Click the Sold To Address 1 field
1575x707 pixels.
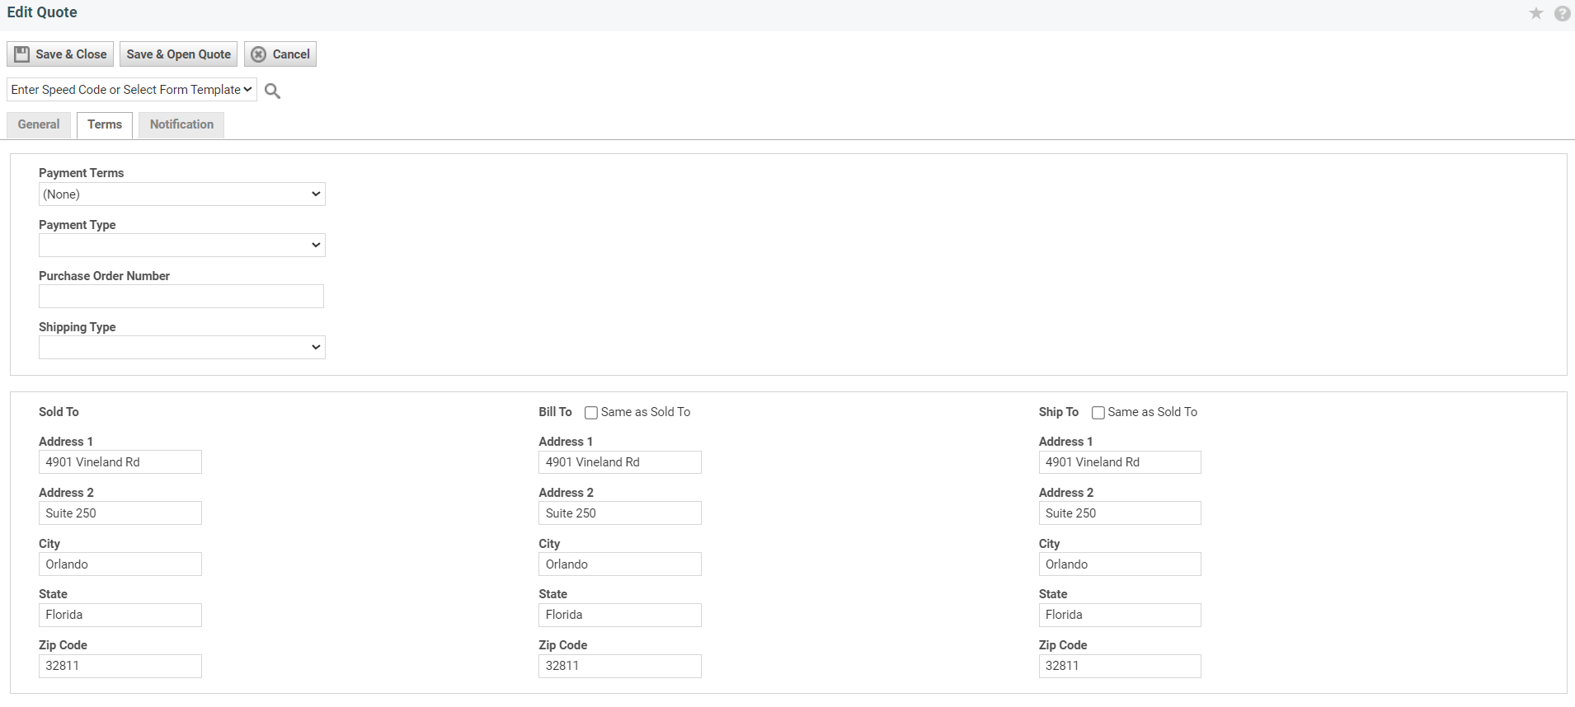click(x=120, y=462)
